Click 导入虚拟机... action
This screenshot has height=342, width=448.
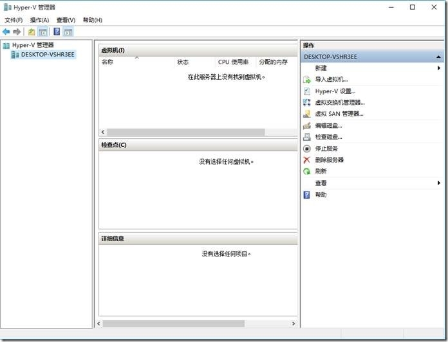pyautogui.click(x=331, y=80)
